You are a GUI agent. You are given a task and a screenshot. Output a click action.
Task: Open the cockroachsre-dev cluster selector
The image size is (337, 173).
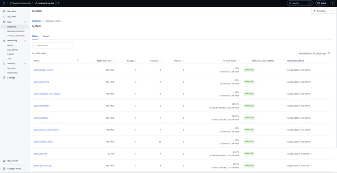[x=47, y=3]
